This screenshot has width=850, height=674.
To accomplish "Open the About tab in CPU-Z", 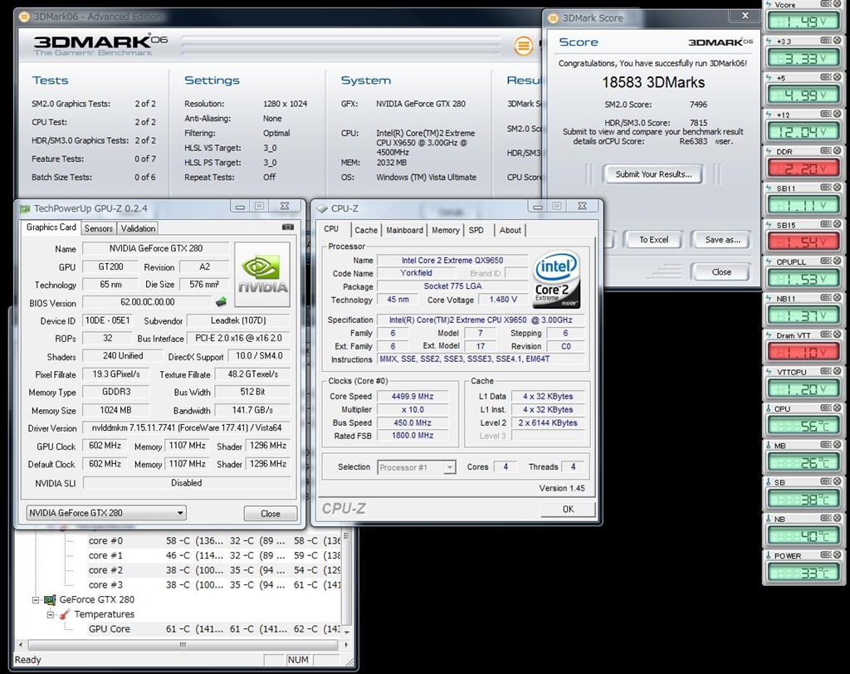I will coord(510,230).
